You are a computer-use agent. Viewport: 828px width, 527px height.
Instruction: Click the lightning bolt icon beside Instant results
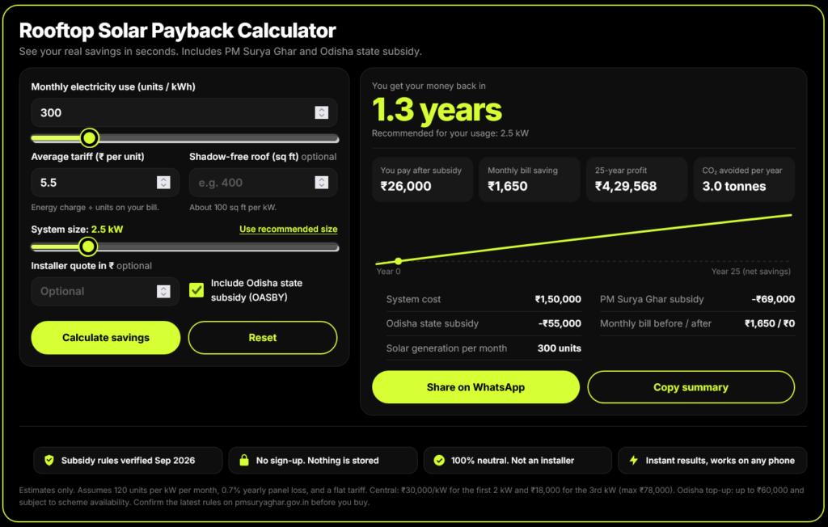click(x=634, y=460)
